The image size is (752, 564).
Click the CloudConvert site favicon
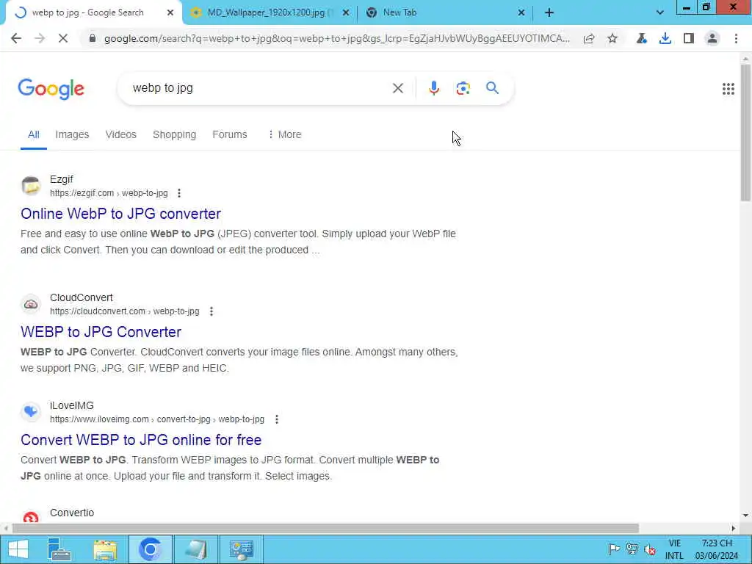tap(31, 304)
